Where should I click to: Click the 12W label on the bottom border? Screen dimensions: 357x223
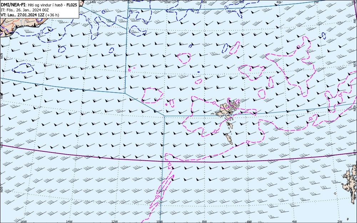(x=115, y=222)
